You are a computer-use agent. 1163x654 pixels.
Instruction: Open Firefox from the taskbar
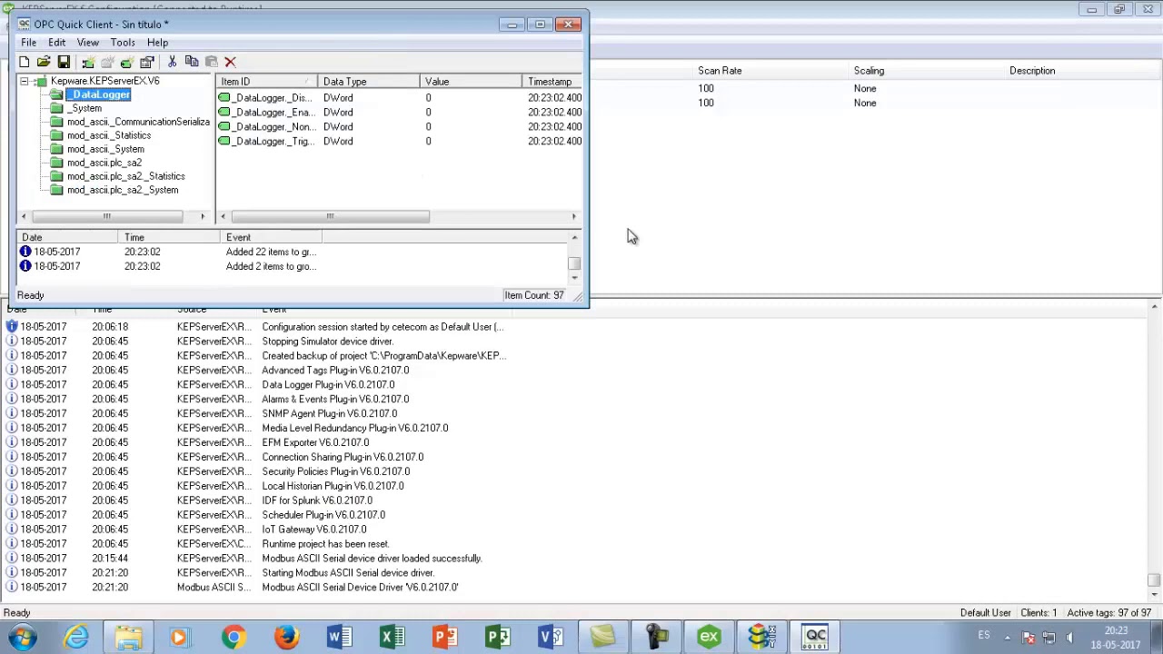coord(286,637)
